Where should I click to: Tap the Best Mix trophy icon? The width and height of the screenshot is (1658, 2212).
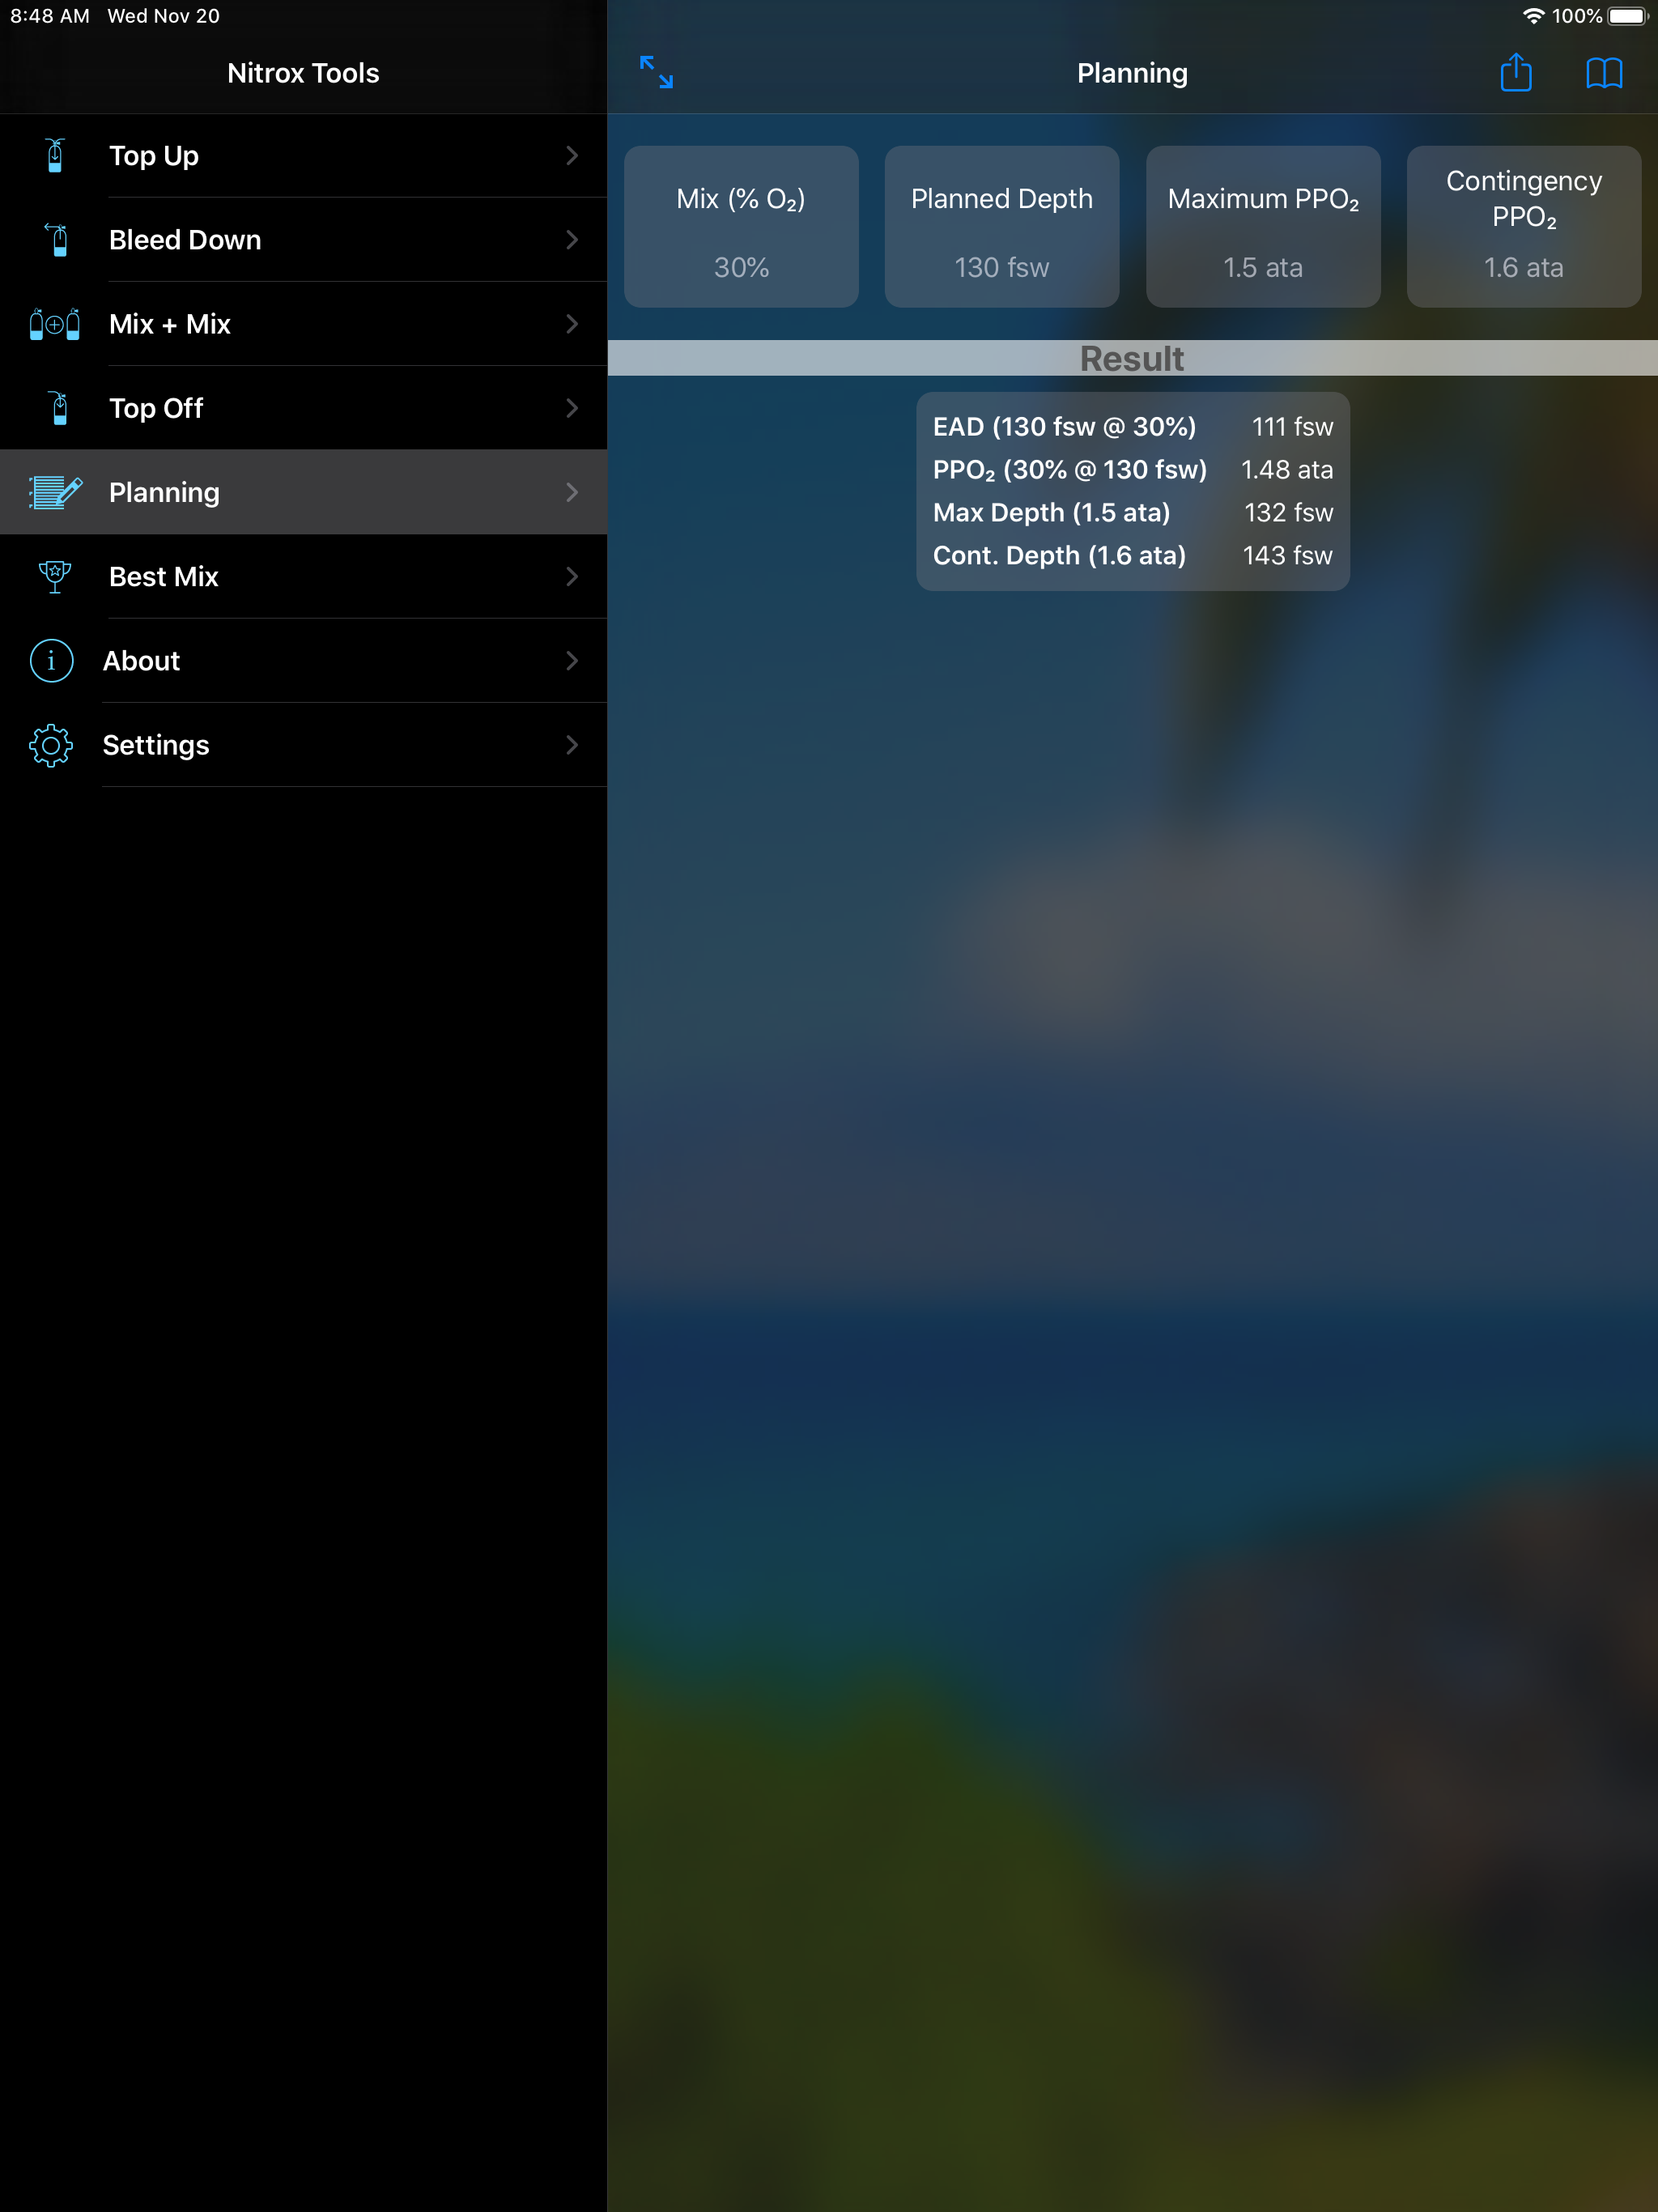[x=54, y=577]
